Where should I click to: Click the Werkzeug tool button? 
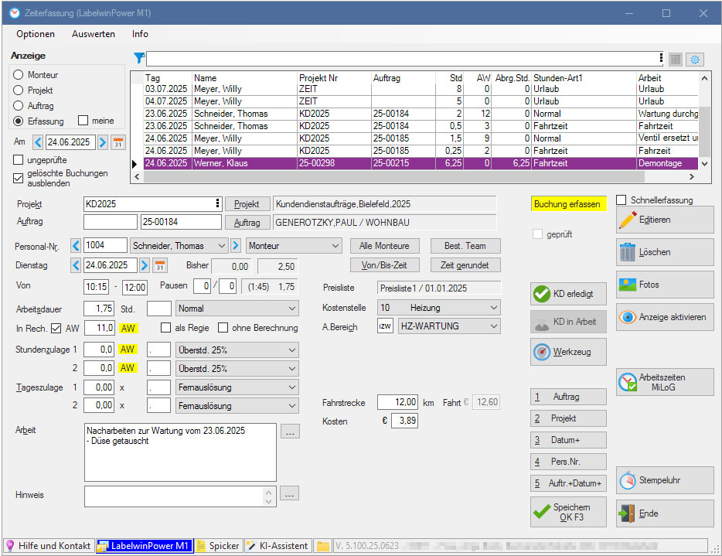point(568,352)
